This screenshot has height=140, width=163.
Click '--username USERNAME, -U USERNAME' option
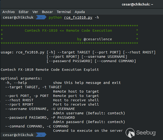40,109
